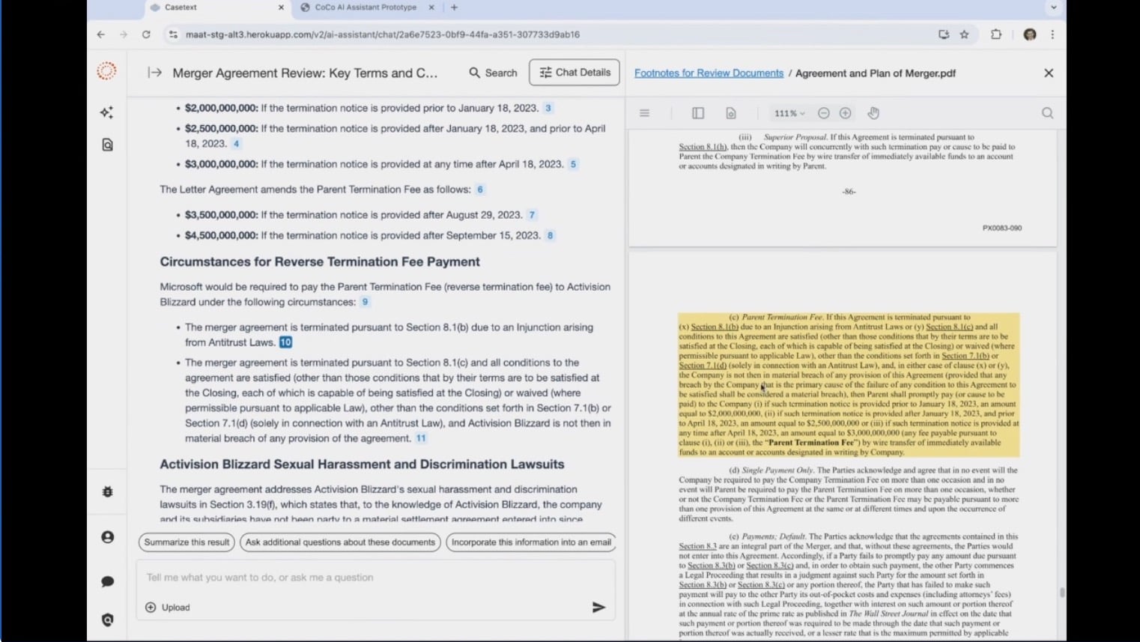
Task: Open the 111% zoom level dropdown
Action: [789, 113]
